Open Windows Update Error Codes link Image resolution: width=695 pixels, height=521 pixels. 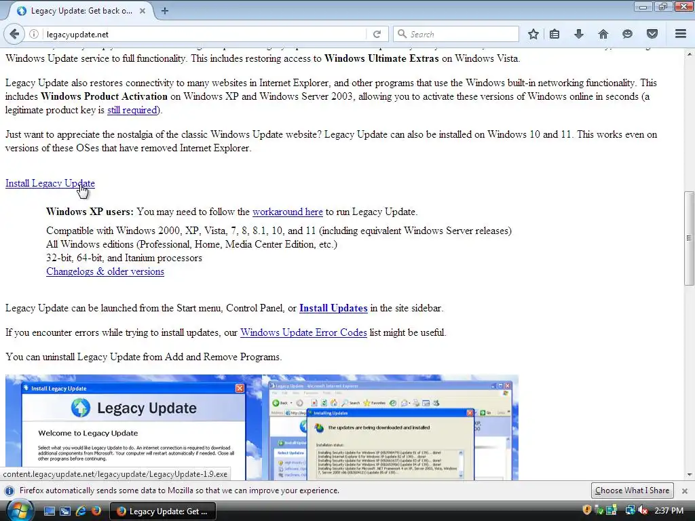click(x=303, y=332)
